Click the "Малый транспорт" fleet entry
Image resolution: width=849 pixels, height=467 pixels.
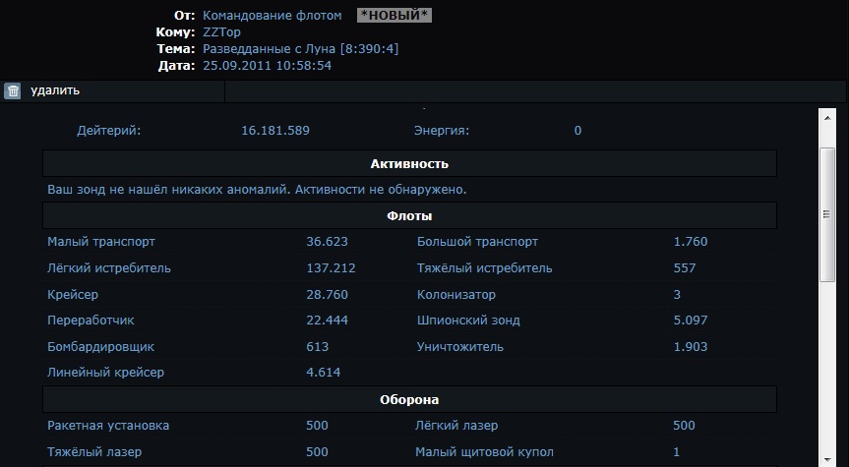(101, 242)
